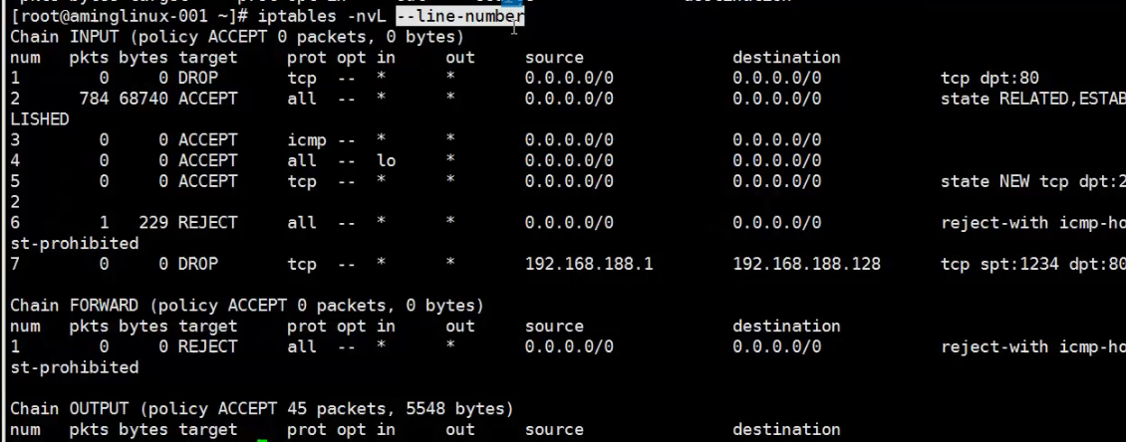The image size is (1126, 442).
Task: Click the 'all' protocol in FORWARD rule 1
Action: [x=302, y=346]
